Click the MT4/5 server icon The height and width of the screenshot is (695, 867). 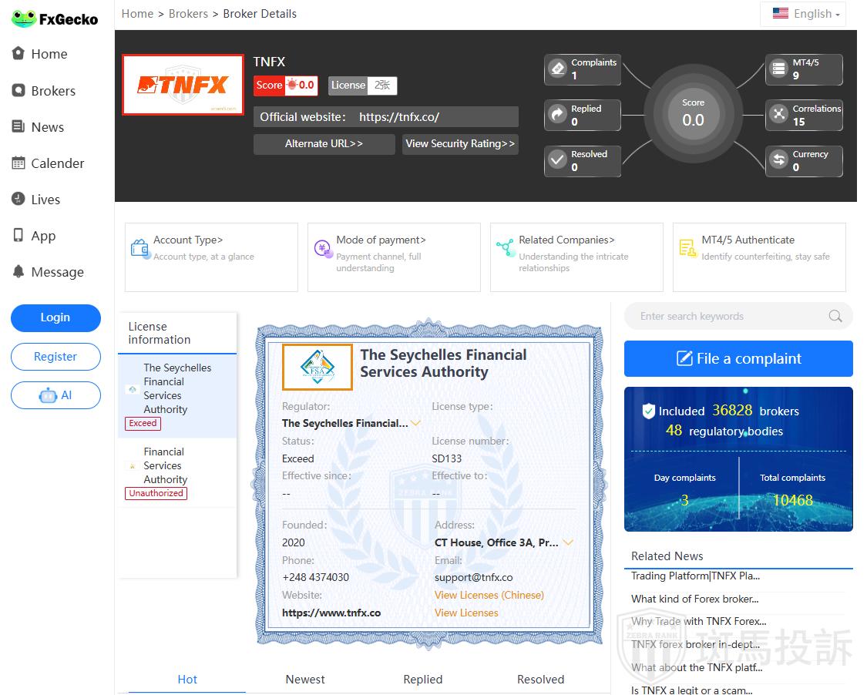[x=778, y=69]
